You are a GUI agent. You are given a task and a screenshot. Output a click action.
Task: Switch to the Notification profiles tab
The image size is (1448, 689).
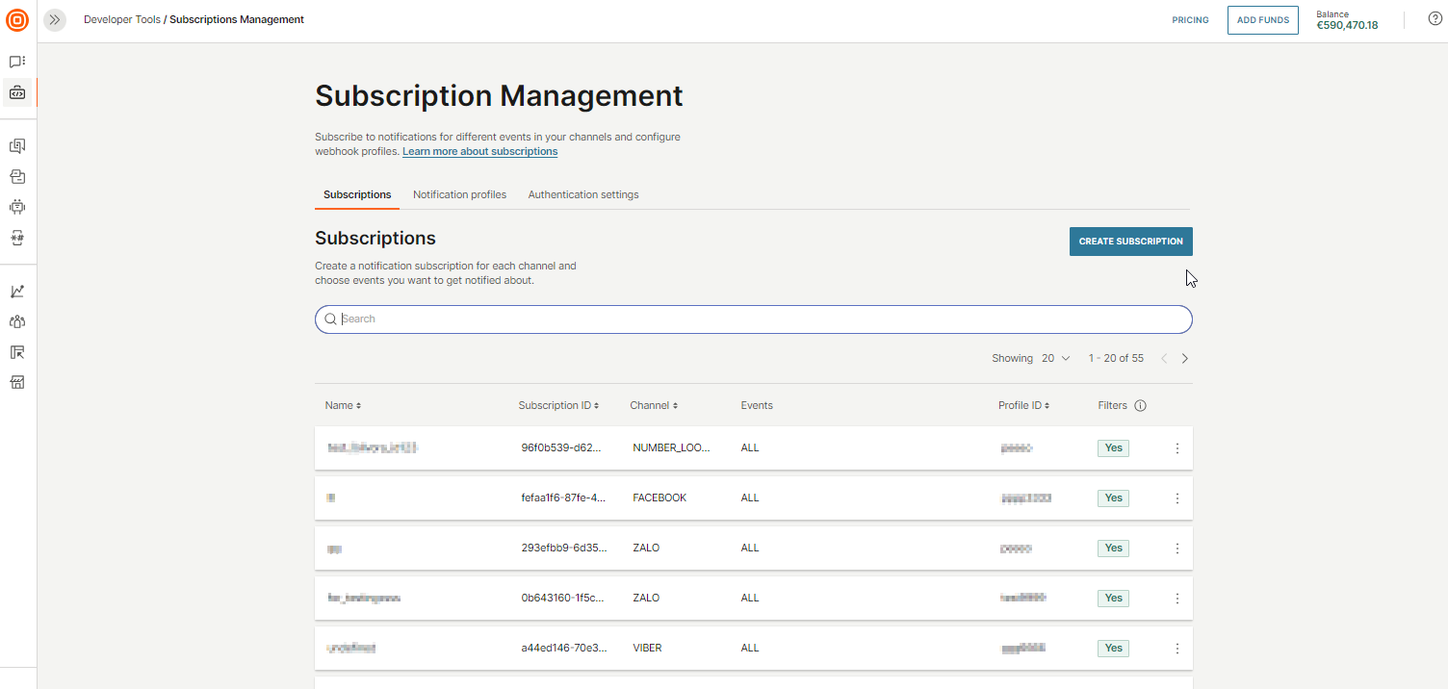point(459,194)
